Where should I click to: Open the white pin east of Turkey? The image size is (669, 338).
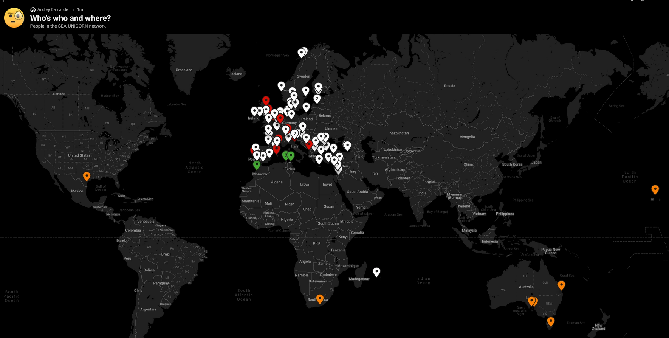[x=347, y=145]
